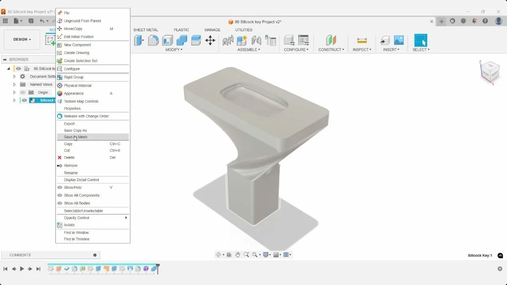The width and height of the screenshot is (507, 285).
Task: Click the notifications bell icon
Action: [x=474, y=21]
